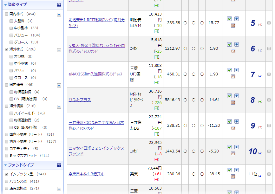Check the グロース (33) checkbox under 国内株式
This screenshot has width=275, height=194.
tap(11, 42)
